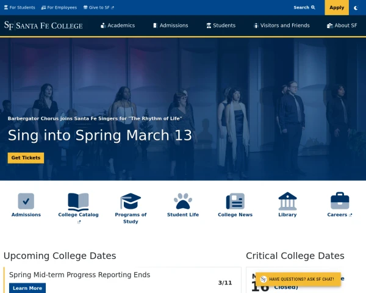Open the Search link in top bar
The width and height of the screenshot is (366, 293).
pos(304,8)
